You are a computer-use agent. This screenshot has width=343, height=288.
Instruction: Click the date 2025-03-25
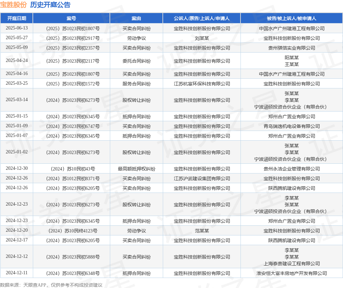(17, 83)
